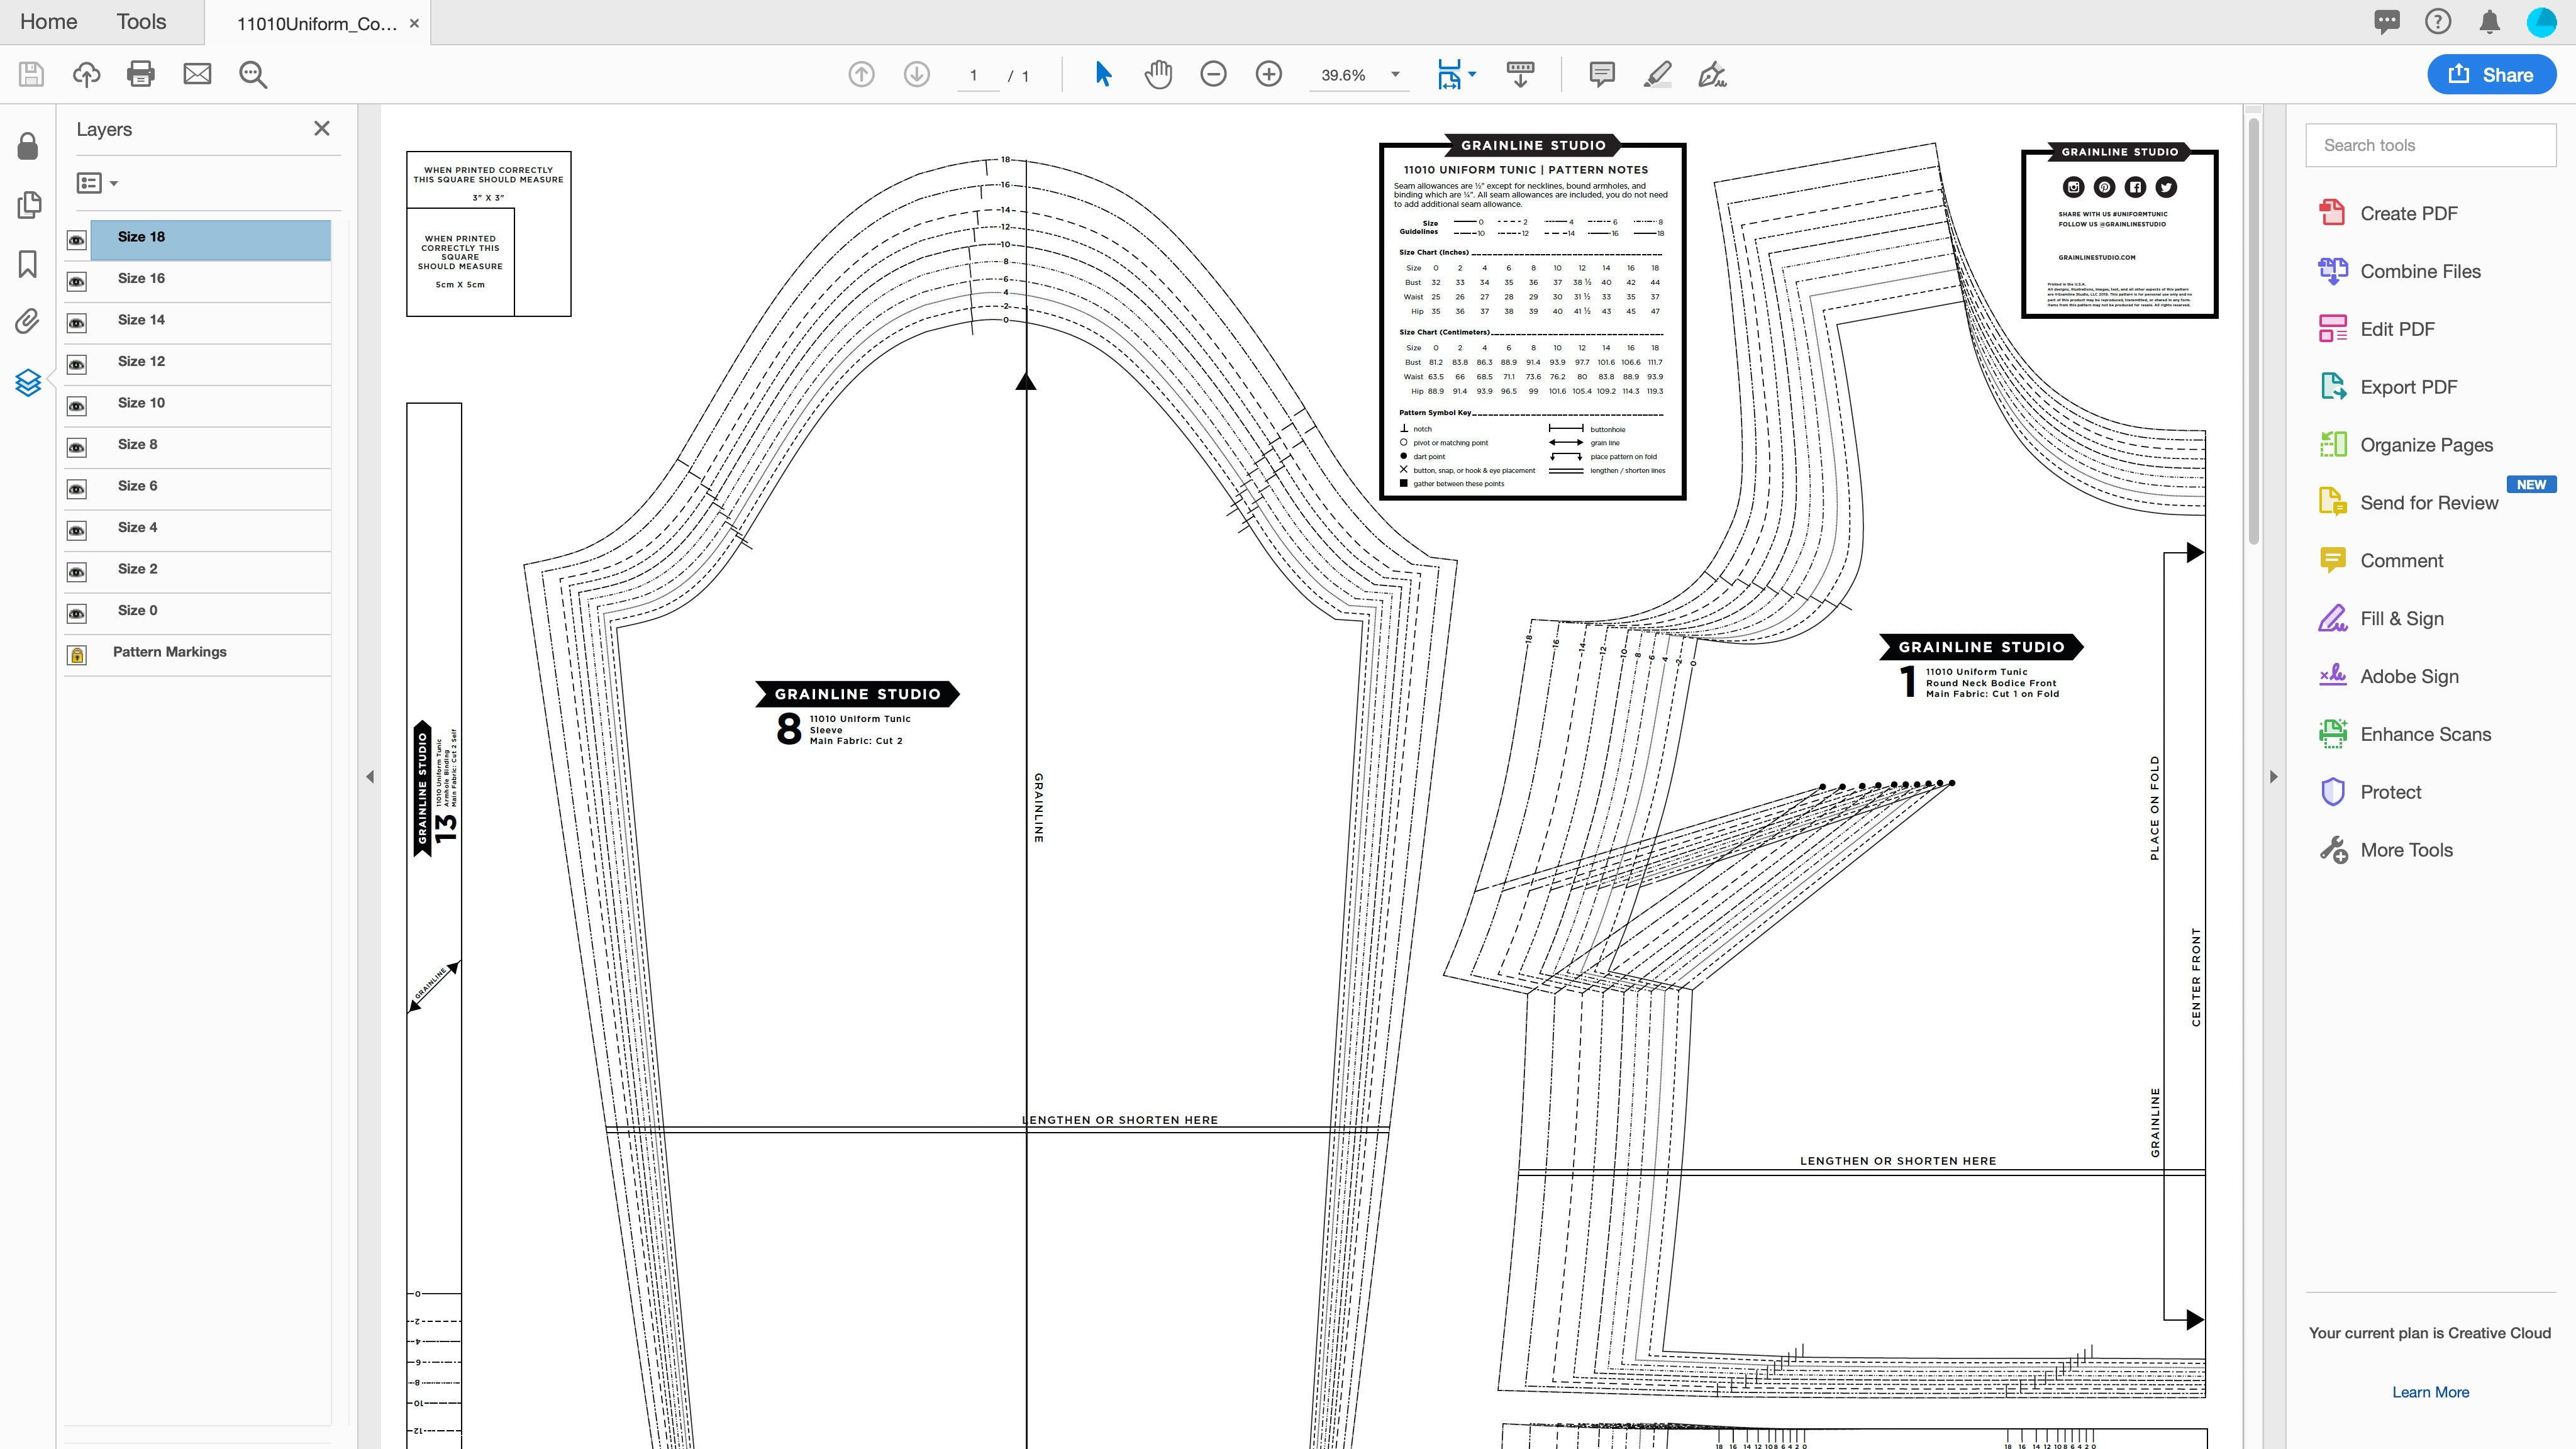This screenshot has width=2576, height=1449.
Task: Open the Attachments panel
Action: 28,321
